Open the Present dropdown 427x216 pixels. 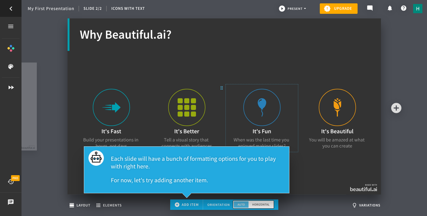click(292, 9)
